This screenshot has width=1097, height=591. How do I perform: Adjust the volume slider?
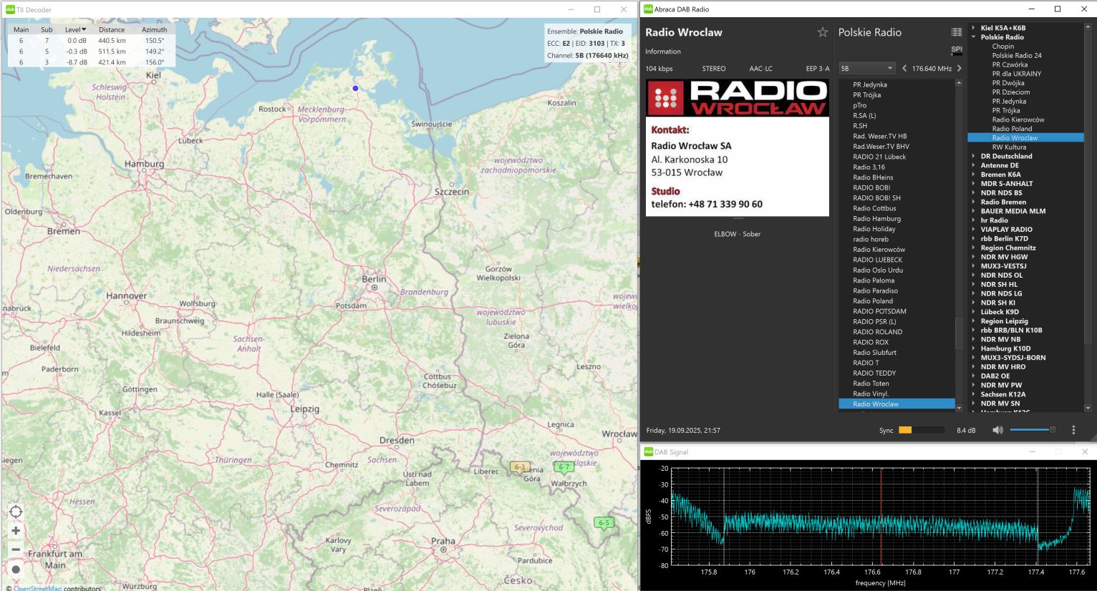pyautogui.click(x=1032, y=430)
